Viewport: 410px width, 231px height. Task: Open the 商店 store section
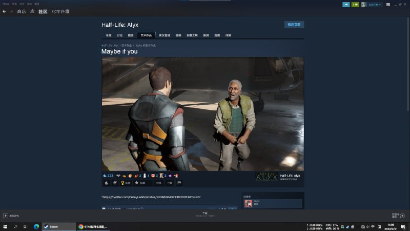click(22, 11)
